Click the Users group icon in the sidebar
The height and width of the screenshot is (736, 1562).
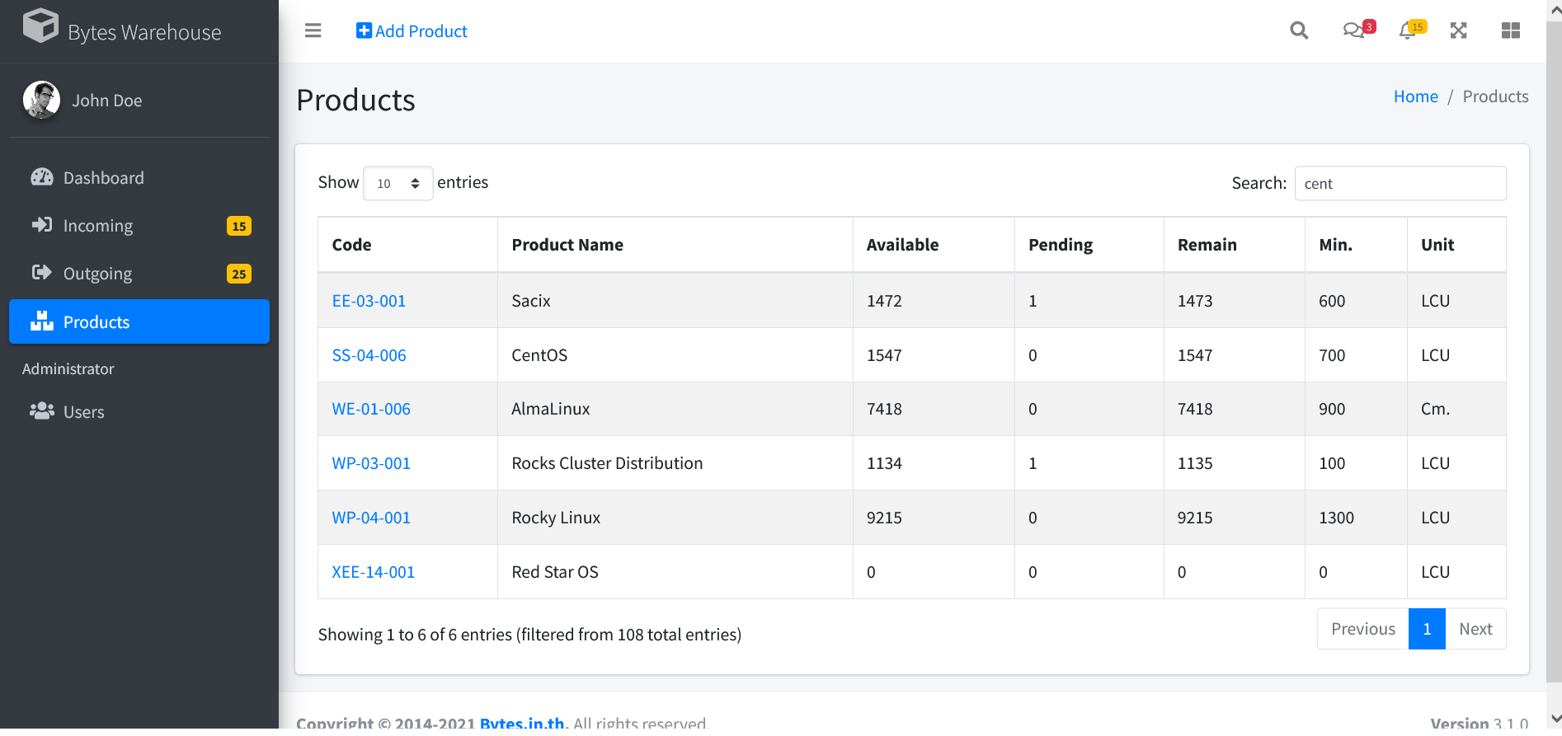(x=42, y=410)
